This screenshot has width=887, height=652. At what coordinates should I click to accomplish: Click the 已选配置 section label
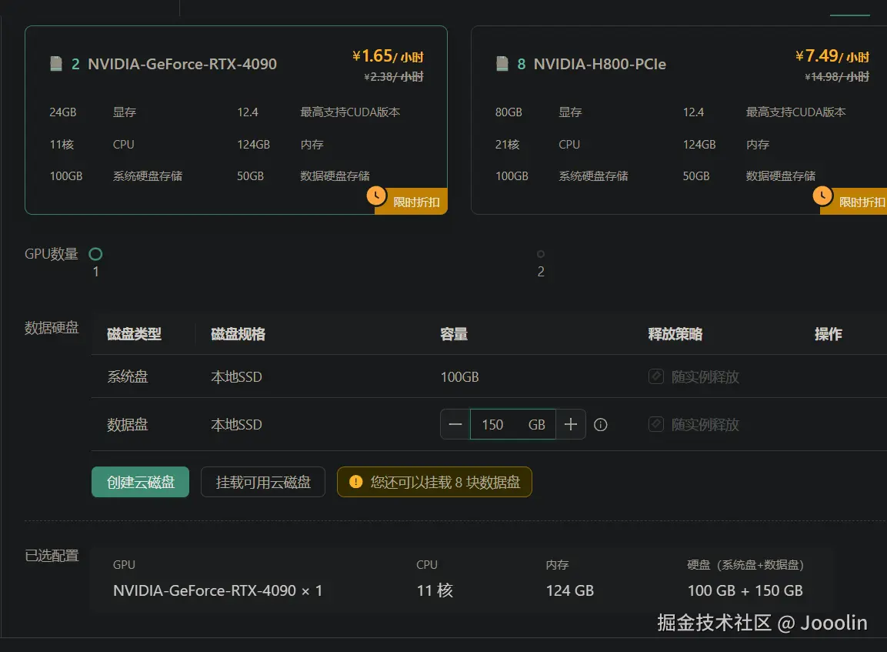[x=52, y=556]
